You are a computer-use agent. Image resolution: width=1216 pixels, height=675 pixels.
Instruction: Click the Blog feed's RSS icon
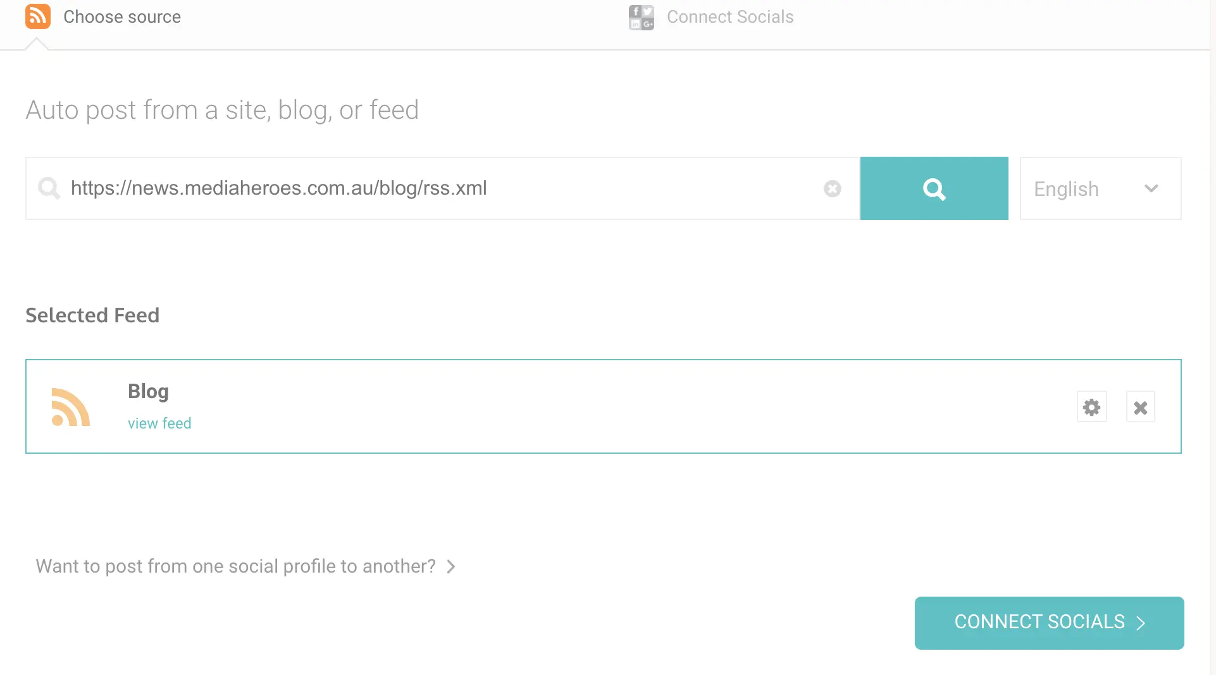click(71, 407)
